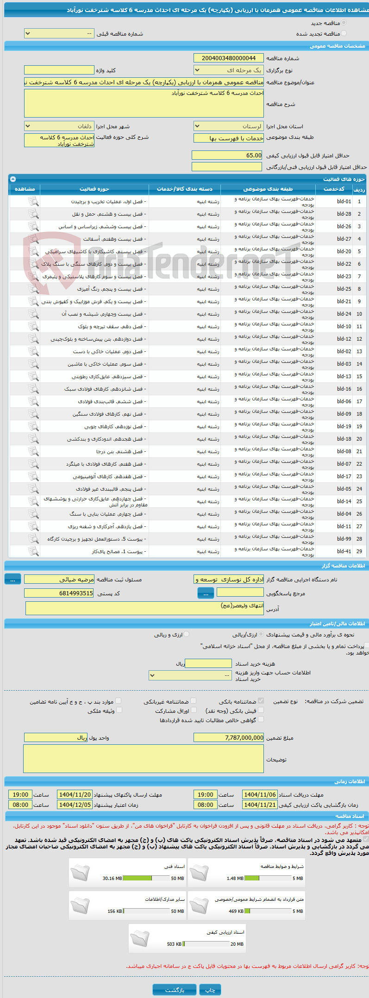Open view icon for row bld-01
Image resolution: width=369 pixels, height=998 pixels.
(x=33, y=201)
